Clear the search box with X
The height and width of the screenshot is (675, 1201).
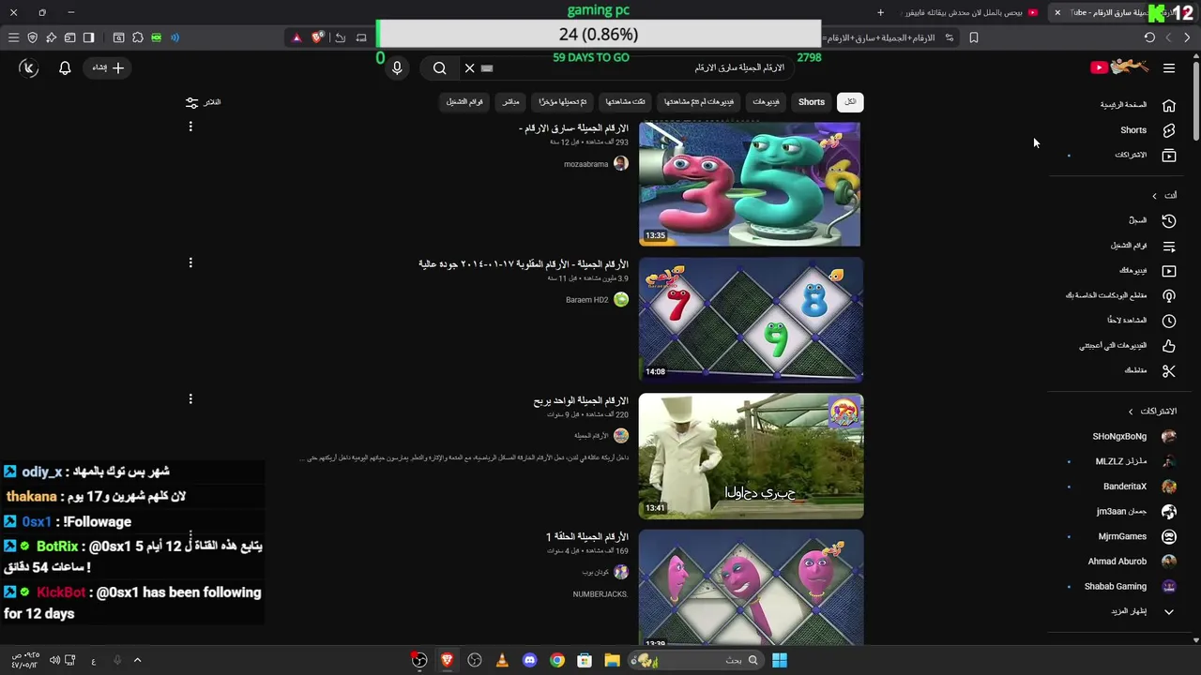pyautogui.click(x=469, y=68)
